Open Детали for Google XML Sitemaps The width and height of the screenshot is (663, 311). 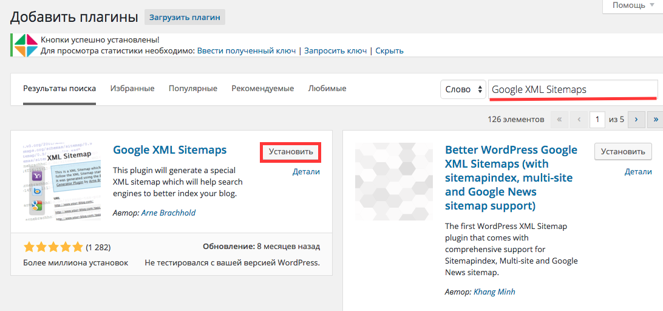point(306,172)
